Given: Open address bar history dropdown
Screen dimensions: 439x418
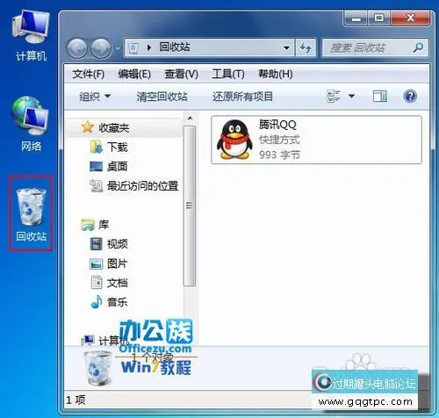Looking at the screenshot, I should pyautogui.click(x=286, y=47).
